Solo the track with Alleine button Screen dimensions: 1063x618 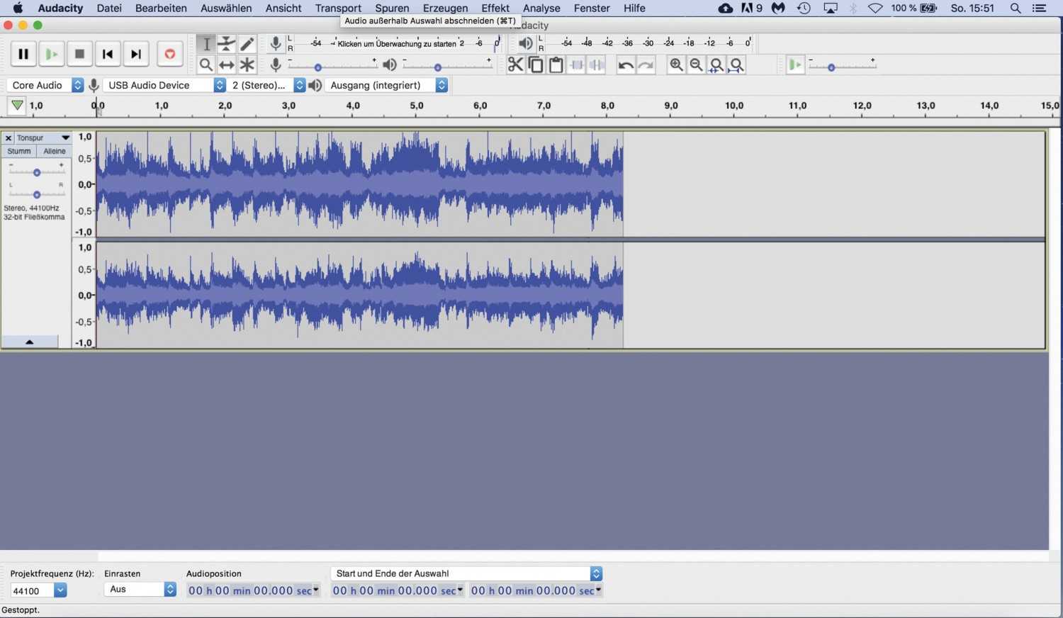pos(55,151)
